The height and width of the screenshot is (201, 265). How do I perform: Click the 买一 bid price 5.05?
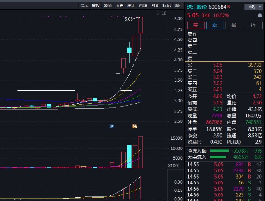(218, 65)
